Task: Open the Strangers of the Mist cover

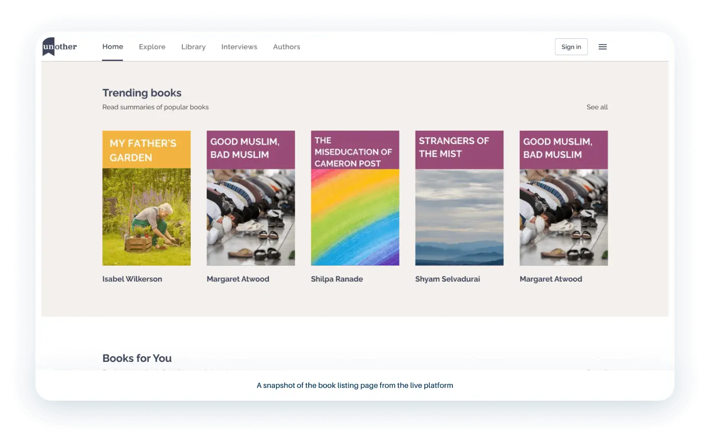Action: (459, 198)
